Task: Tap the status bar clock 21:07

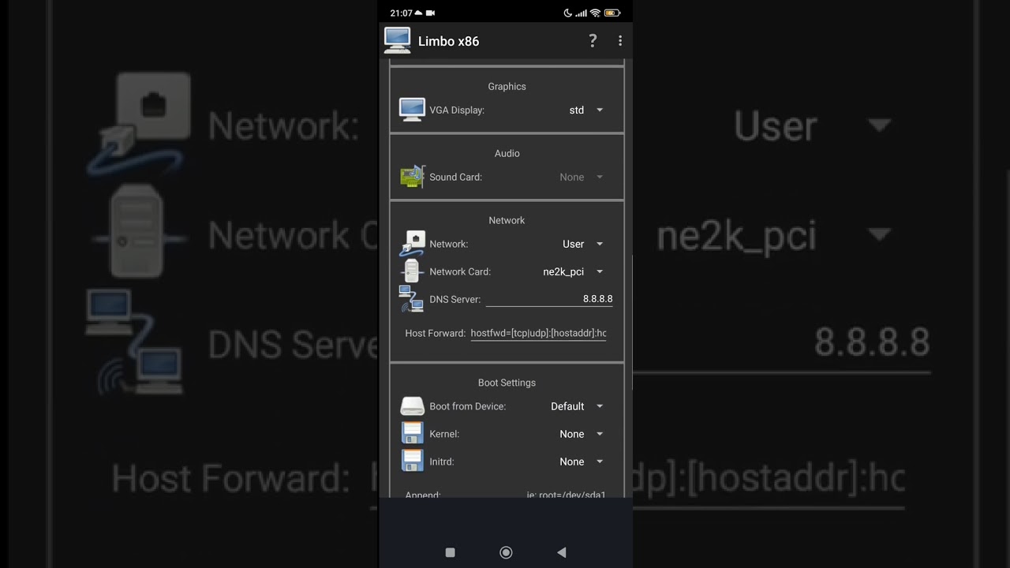Action: (x=401, y=13)
